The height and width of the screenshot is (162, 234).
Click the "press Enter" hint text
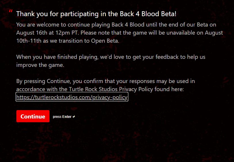(62, 117)
